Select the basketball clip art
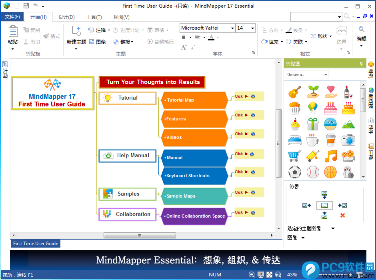Viewport: 376px width, 280px height. tap(331, 172)
